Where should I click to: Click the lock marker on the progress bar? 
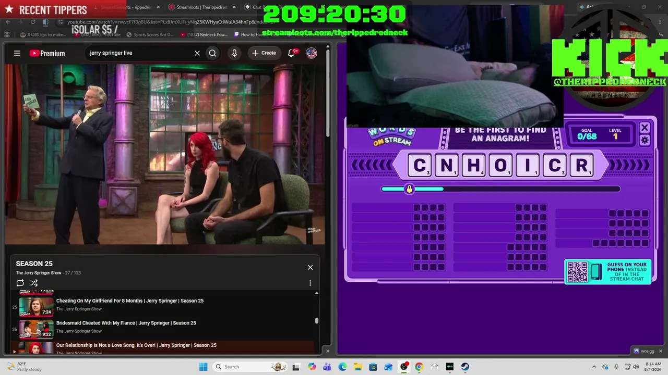[x=409, y=189]
